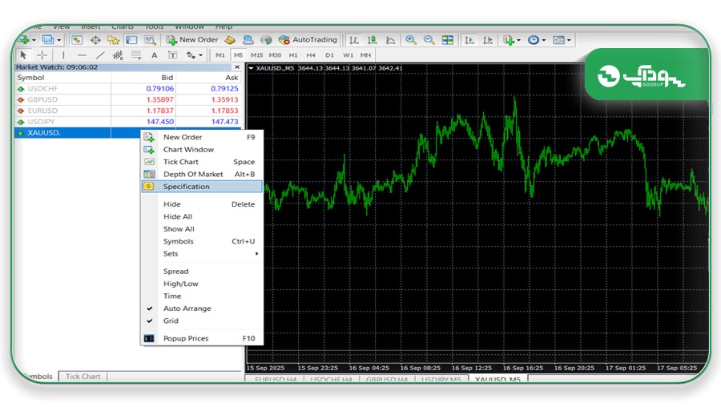Click the Zoom In magnifier icon
This screenshot has height=407, width=721.
411,40
